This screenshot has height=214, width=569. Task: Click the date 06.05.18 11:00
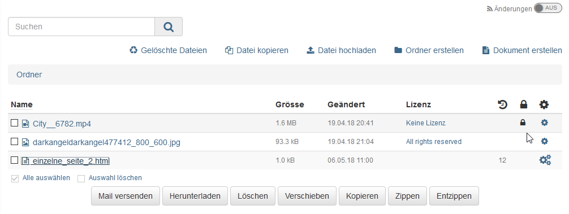pos(350,160)
